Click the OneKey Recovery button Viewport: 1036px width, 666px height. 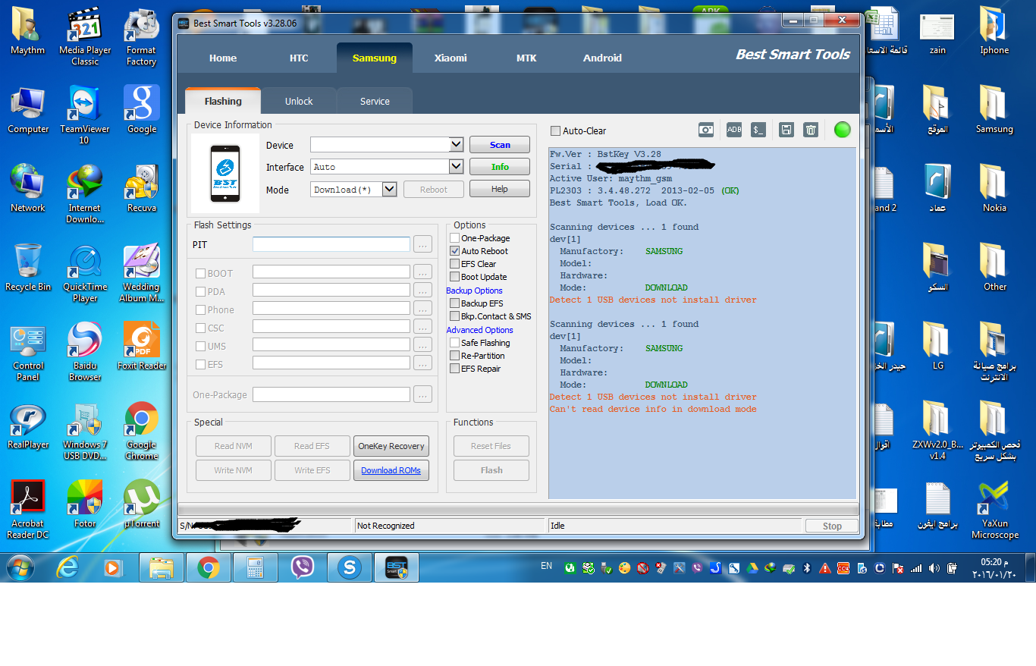pyautogui.click(x=391, y=446)
